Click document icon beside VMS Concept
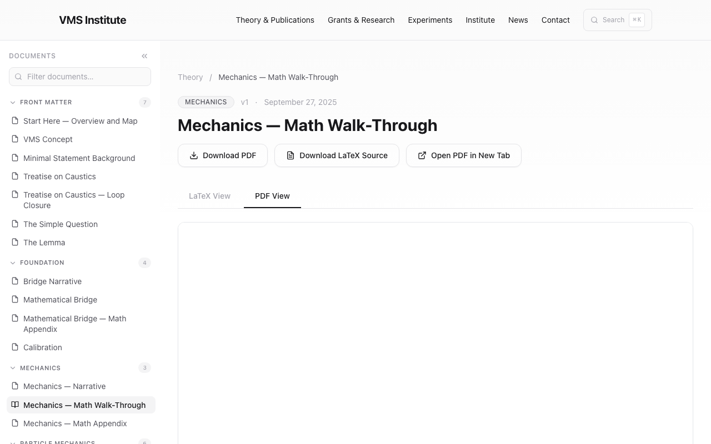The width and height of the screenshot is (711, 444). coord(15,139)
